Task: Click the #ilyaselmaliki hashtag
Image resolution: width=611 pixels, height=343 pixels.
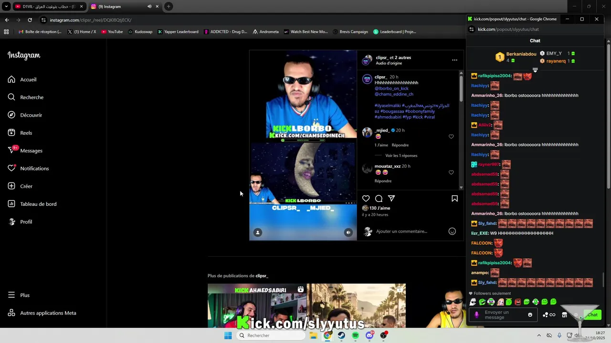Action: [x=387, y=106]
